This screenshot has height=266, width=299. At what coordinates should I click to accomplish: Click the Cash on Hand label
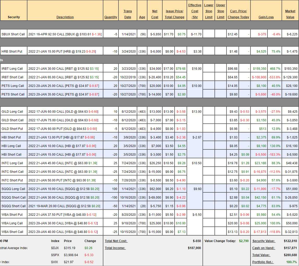point(263,248)
